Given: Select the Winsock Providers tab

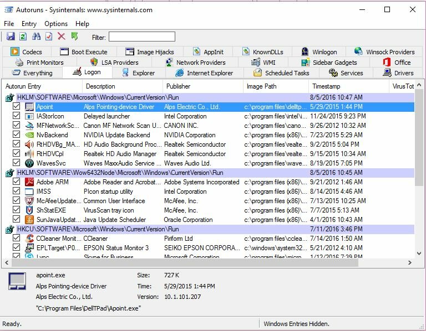Looking at the screenshot, I should click(384, 52).
